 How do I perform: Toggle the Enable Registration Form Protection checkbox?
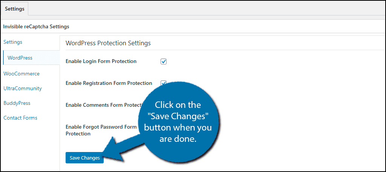coord(164,83)
